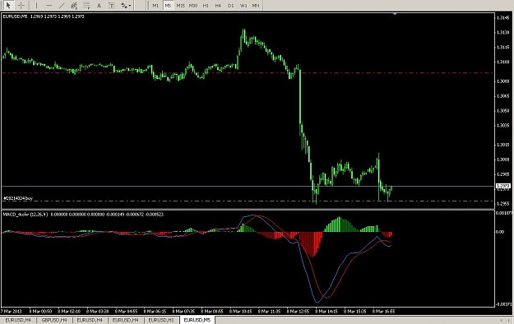Select the active EURUSD,M5 chart tab

(197, 320)
